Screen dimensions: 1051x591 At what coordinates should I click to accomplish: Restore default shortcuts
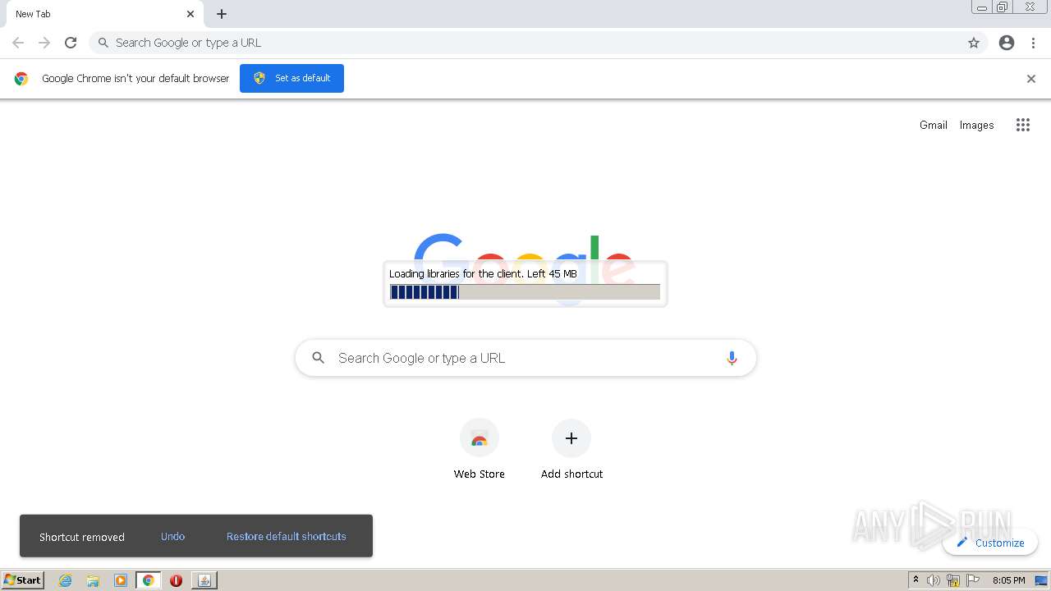pyautogui.click(x=287, y=536)
